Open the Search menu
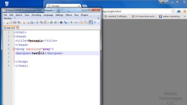 19,15
